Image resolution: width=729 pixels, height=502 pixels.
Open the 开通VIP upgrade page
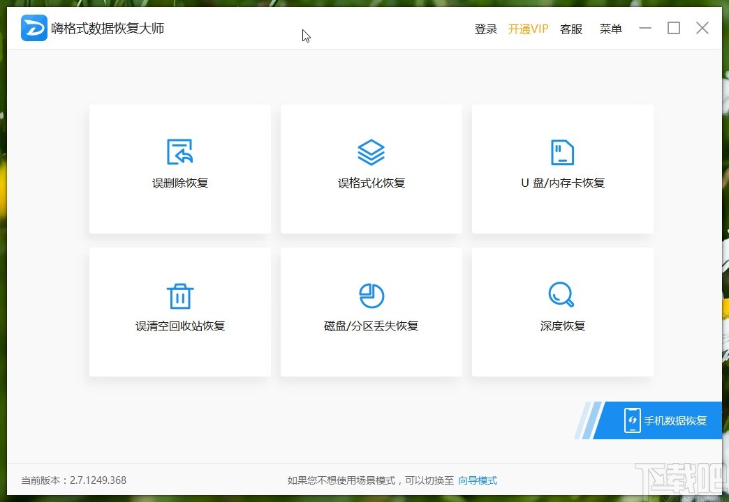coord(528,29)
